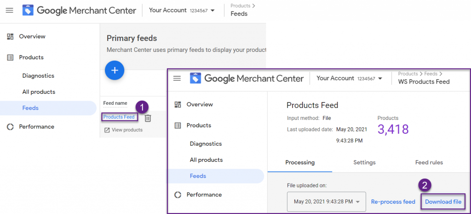Click Products breadcrumb in front window header

(x=408, y=74)
